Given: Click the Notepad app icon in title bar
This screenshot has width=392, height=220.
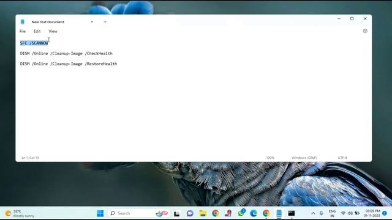Looking at the screenshot, I should [x=23, y=22].
